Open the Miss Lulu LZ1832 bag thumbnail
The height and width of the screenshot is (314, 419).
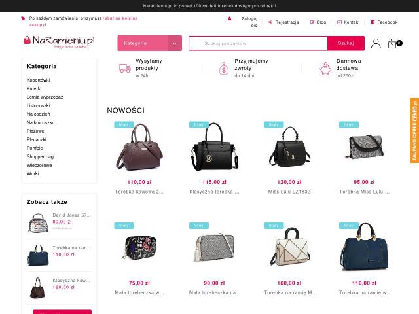pyautogui.click(x=289, y=147)
